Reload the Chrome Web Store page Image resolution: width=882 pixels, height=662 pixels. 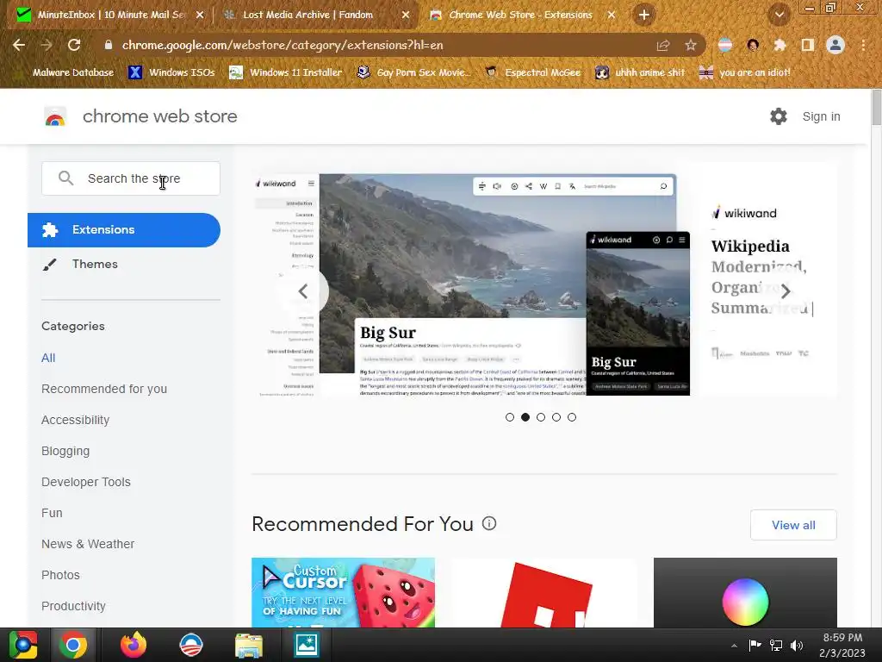(74, 45)
